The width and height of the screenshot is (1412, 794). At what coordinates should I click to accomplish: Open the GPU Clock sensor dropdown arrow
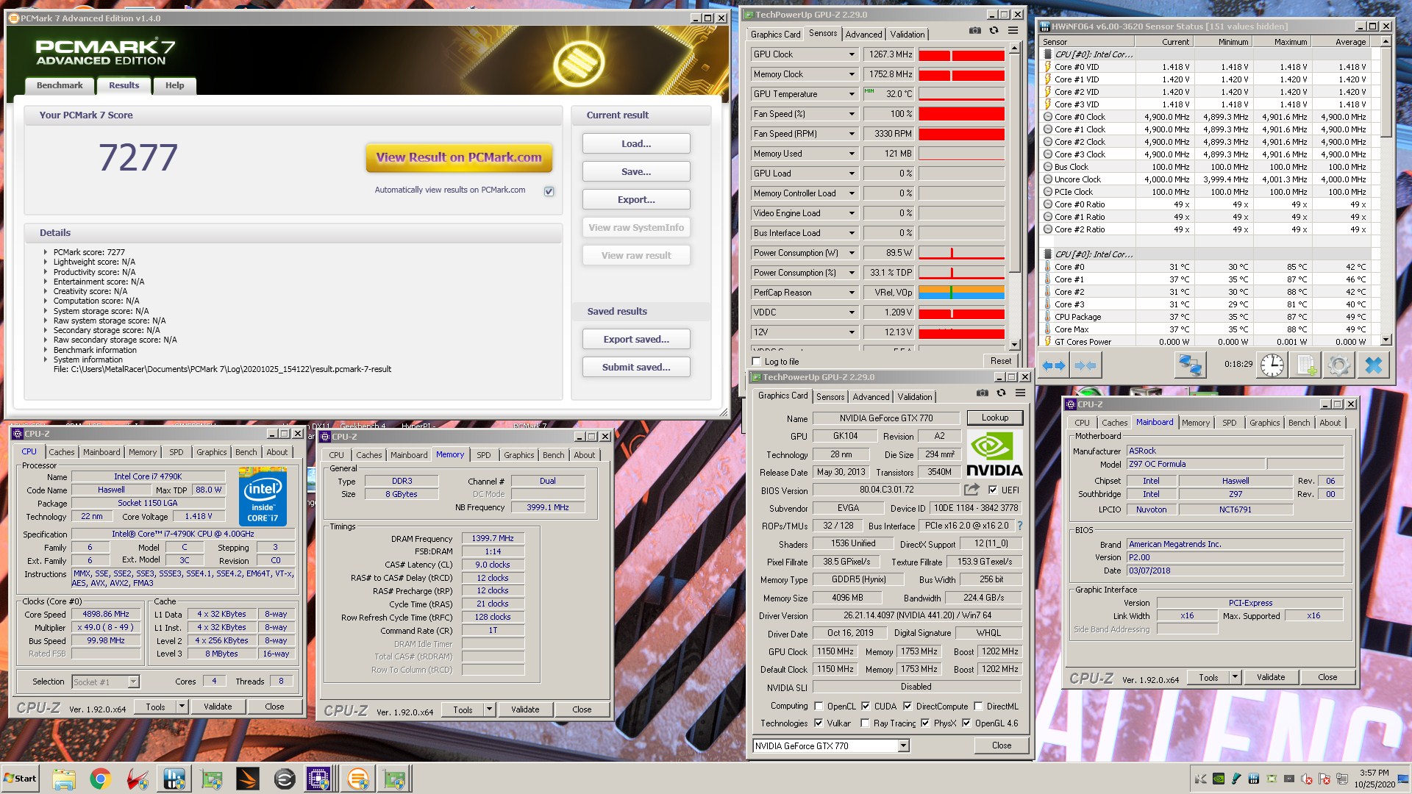click(852, 54)
